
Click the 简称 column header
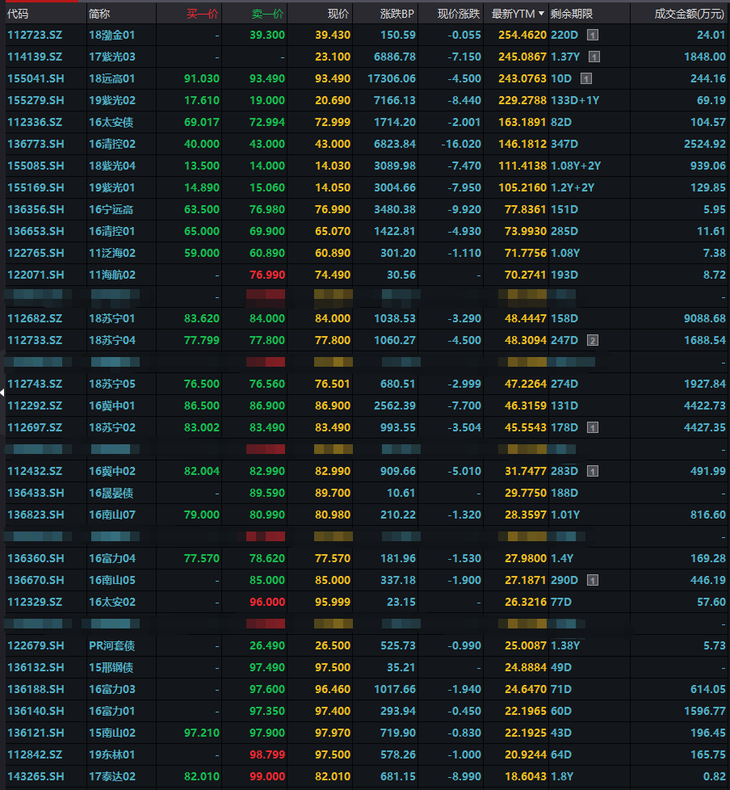pyautogui.click(x=99, y=14)
